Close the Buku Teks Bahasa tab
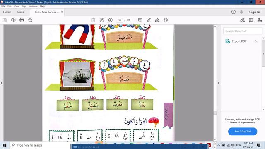The height and width of the screenshot is (149, 265). (x=62, y=12)
